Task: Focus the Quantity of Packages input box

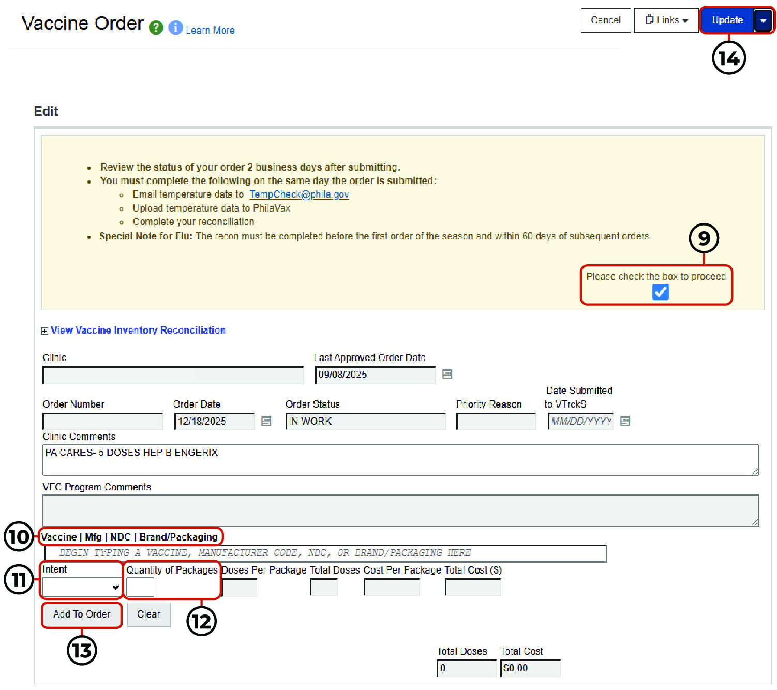Action: pos(140,587)
